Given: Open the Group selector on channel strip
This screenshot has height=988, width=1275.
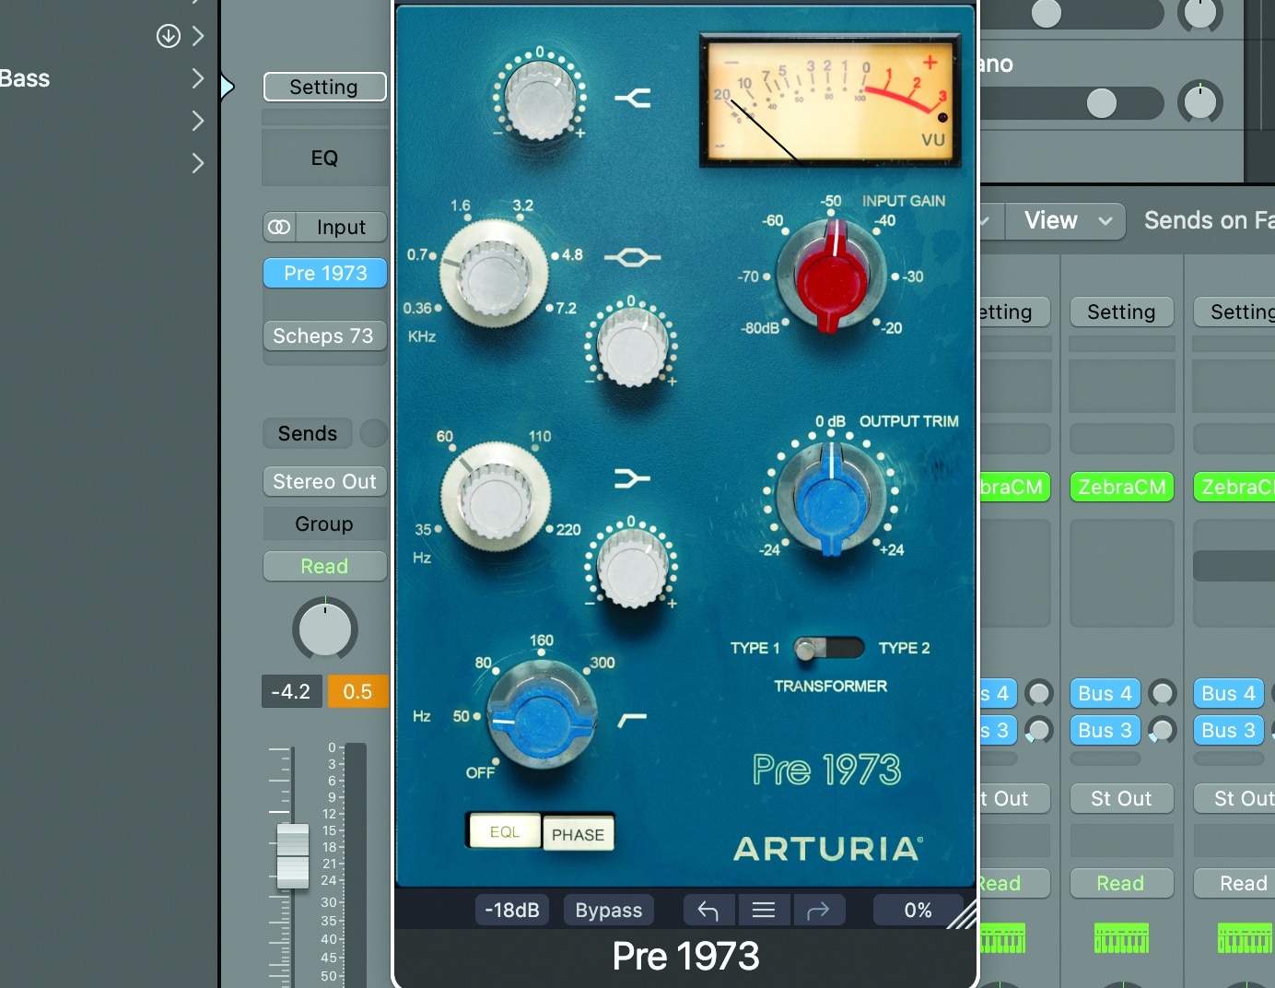Looking at the screenshot, I should 324,523.
